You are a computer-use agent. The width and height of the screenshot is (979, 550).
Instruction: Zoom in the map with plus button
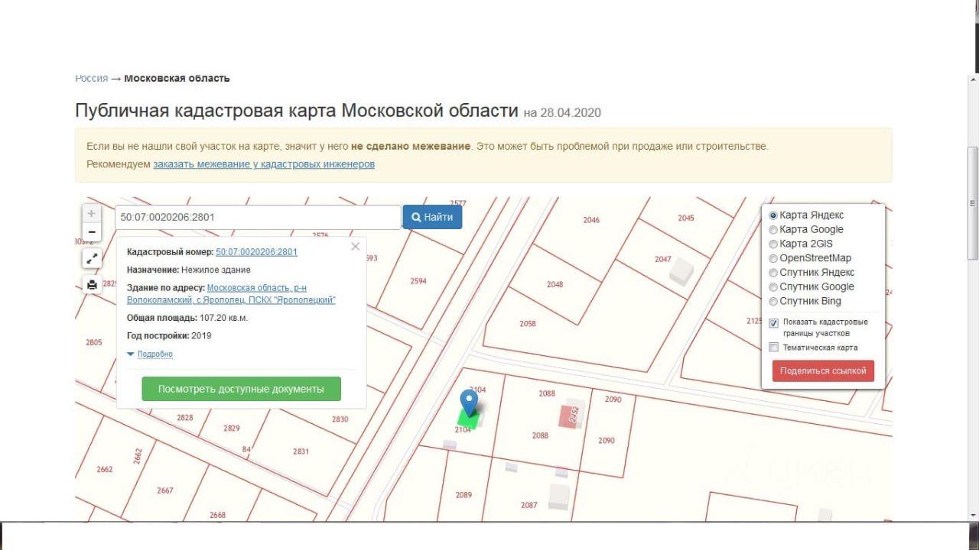coord(91,214)
